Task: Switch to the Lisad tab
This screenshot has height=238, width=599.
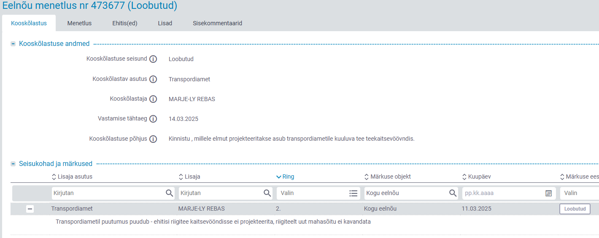Action: 165,23
